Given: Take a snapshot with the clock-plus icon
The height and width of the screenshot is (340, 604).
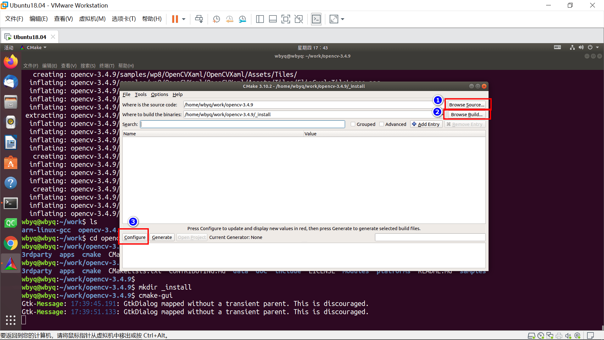Looking at the screenshot, I should click(x=216, y=19).
